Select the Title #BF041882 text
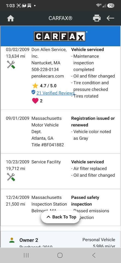Screen dimensions: 121x263 pyautogui.click(x=48, y=145)
